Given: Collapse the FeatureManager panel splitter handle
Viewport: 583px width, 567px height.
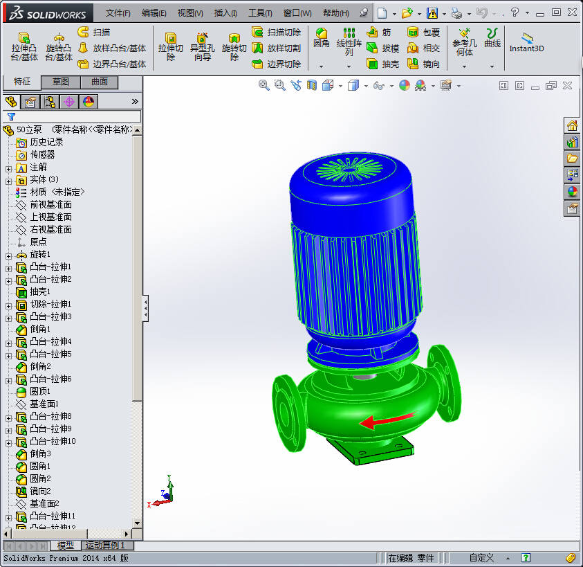Looking at the screenshot, I should click(146, 308).
